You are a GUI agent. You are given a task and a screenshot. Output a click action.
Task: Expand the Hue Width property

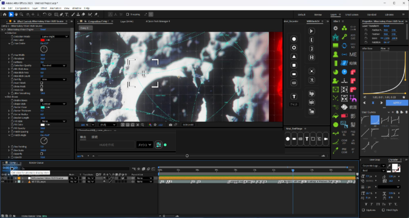pos(9,55)
